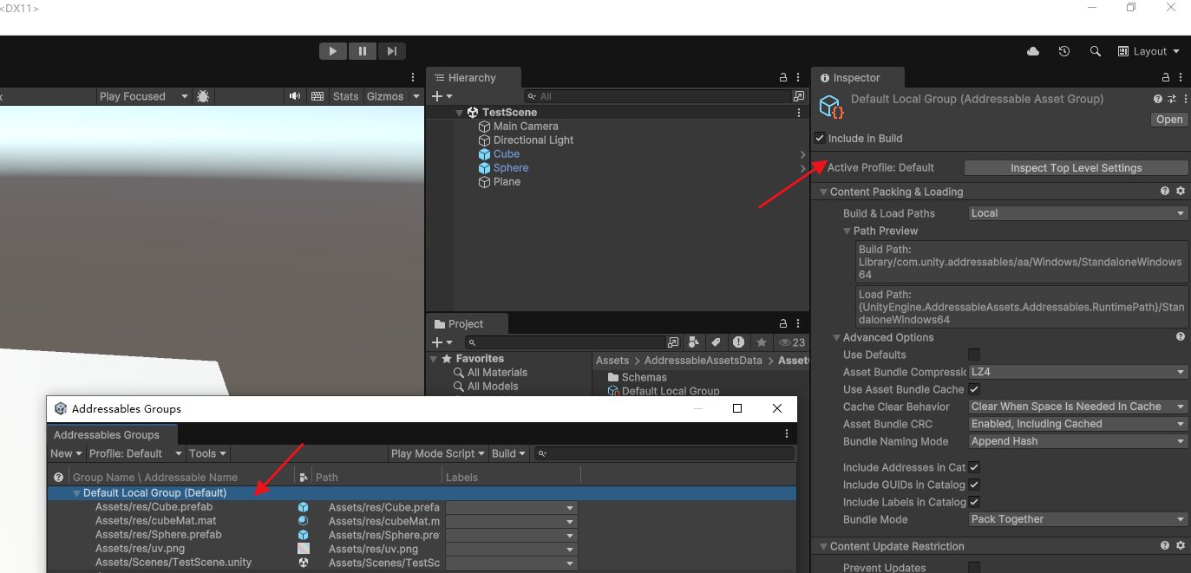Collapse the Favorites tree in Project
Screen dimensions: 1191x573
coord(435,359)
